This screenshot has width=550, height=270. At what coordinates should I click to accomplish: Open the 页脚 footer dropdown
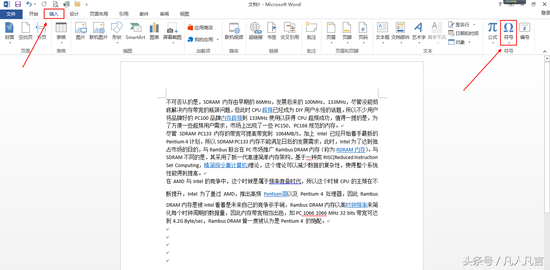347,32
